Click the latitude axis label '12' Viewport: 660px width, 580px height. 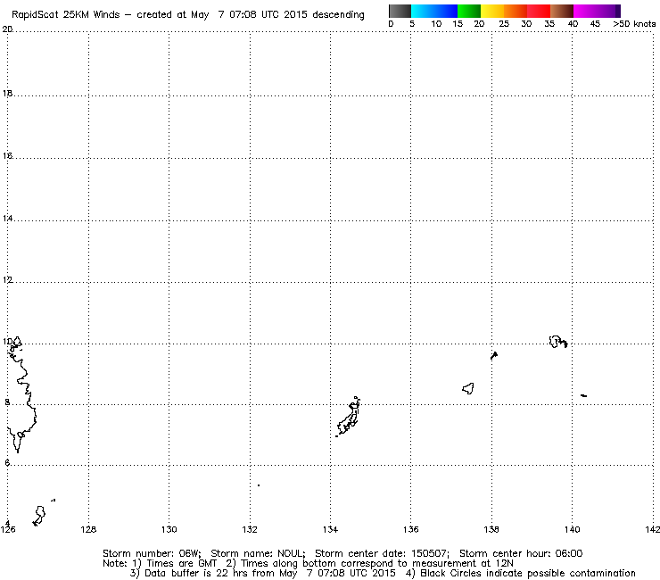tap(7, 279)
